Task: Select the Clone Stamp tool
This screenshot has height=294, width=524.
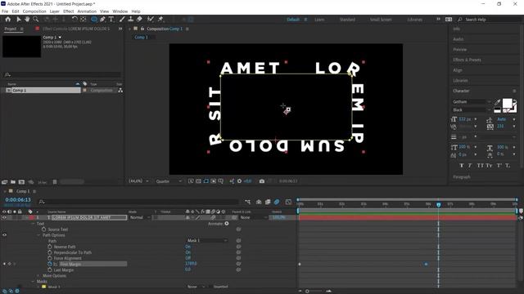Action: (131, 20)
